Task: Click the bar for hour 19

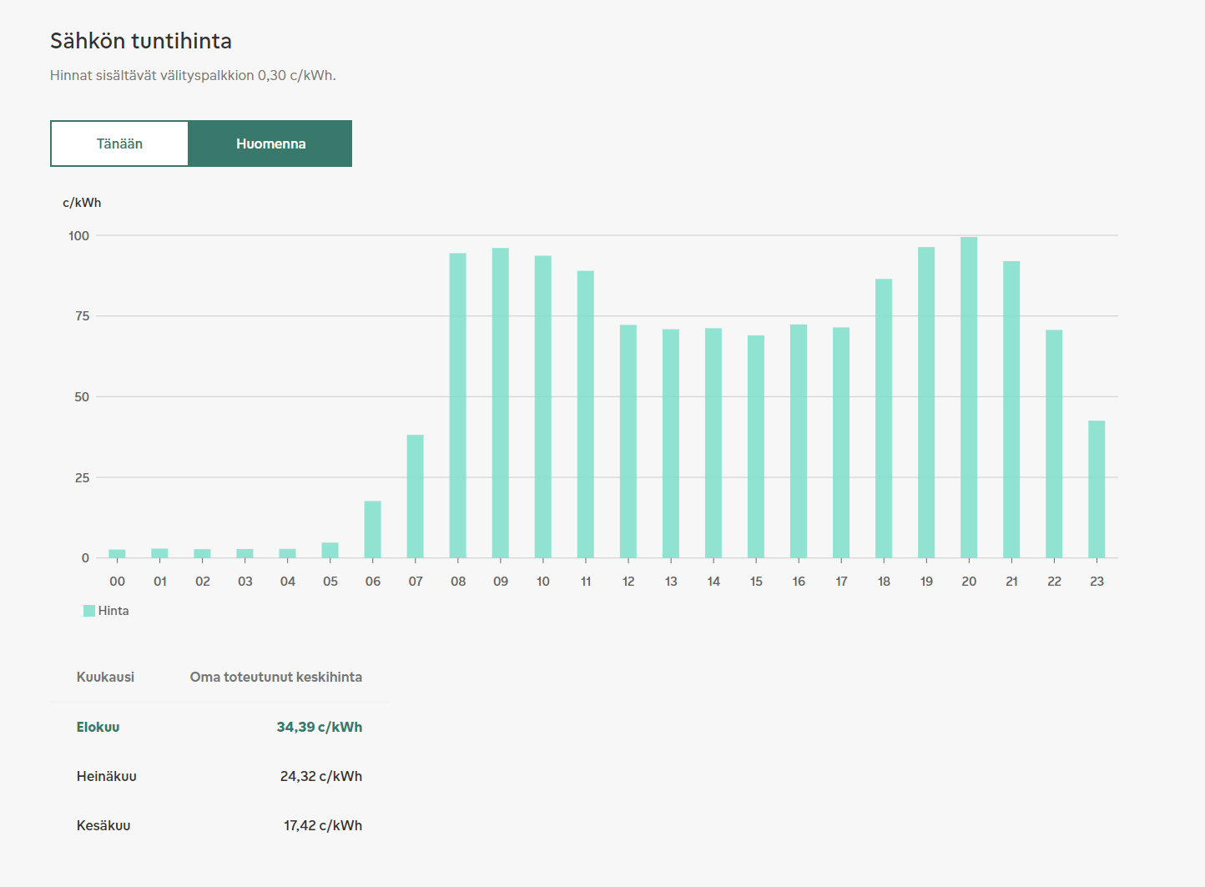Action: (x=926, y=403)
